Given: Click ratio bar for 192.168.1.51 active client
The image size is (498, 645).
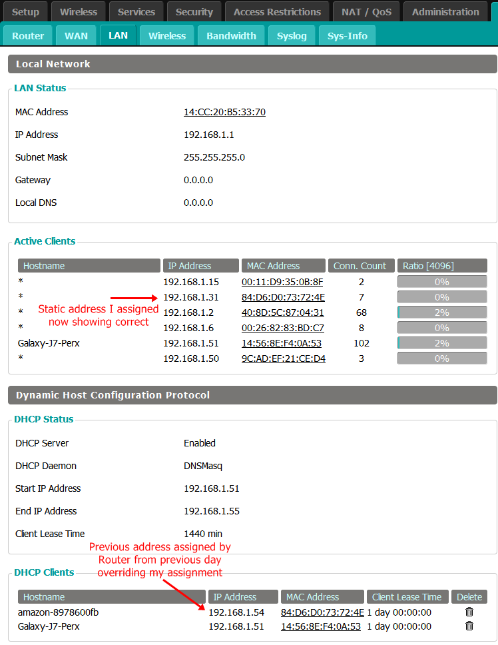Looking at the screenshot, I should click(442, 343).
